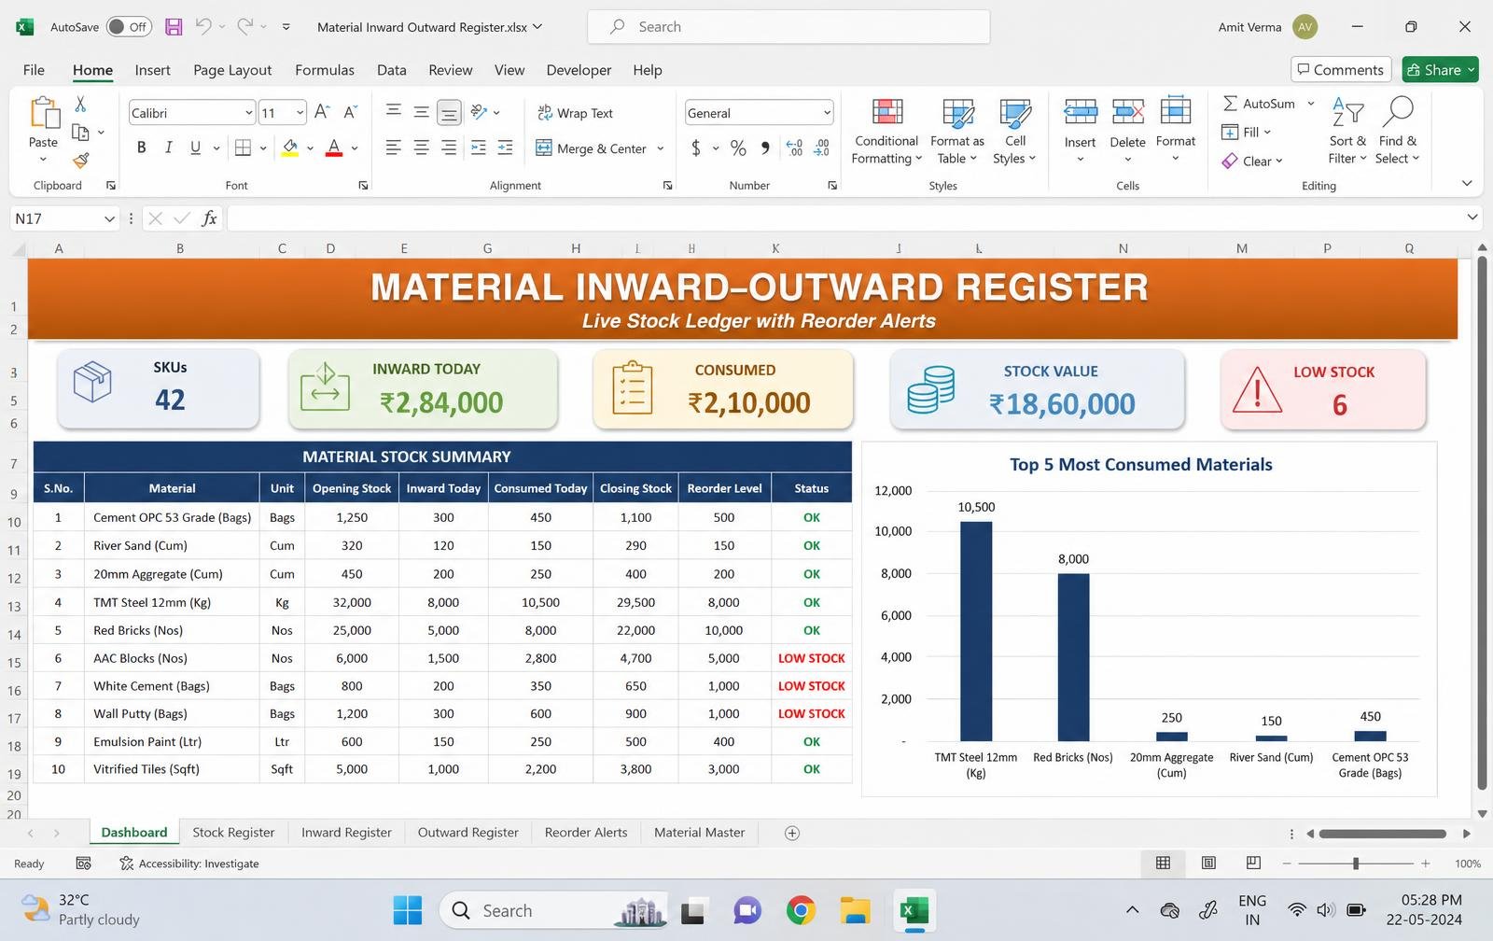1493x941 pixels.
Task: Apply Percent Style format icon
Action: [x=738, y=147]
